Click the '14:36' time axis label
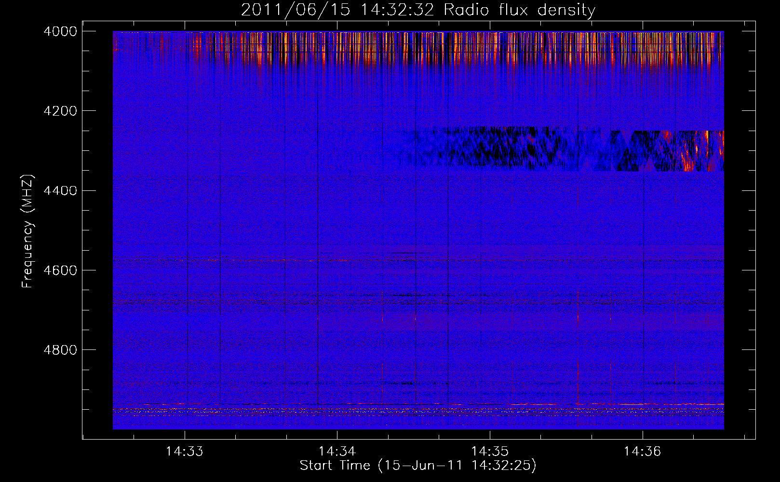 [x=642, y=452]
